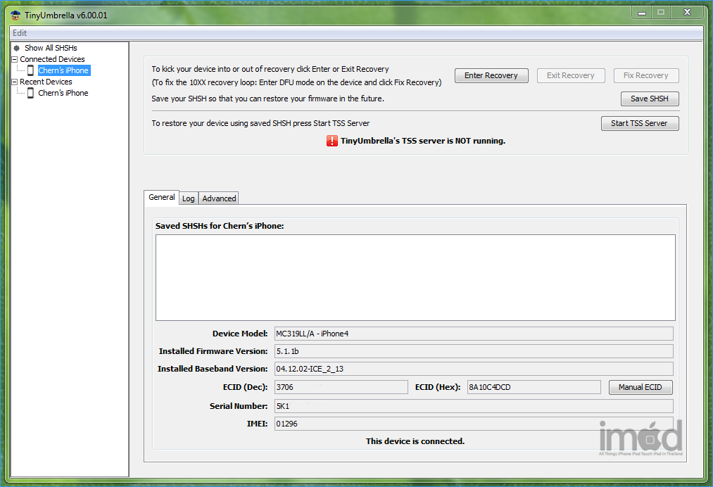Click the Installed Baseband Version field
713x487 pixels.
click(x=474, y=369)
